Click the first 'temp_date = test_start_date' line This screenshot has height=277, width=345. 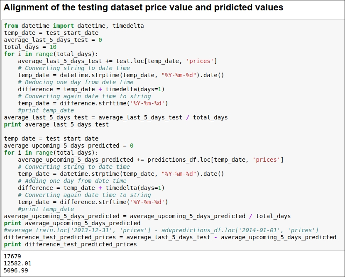tap(51, 33)
